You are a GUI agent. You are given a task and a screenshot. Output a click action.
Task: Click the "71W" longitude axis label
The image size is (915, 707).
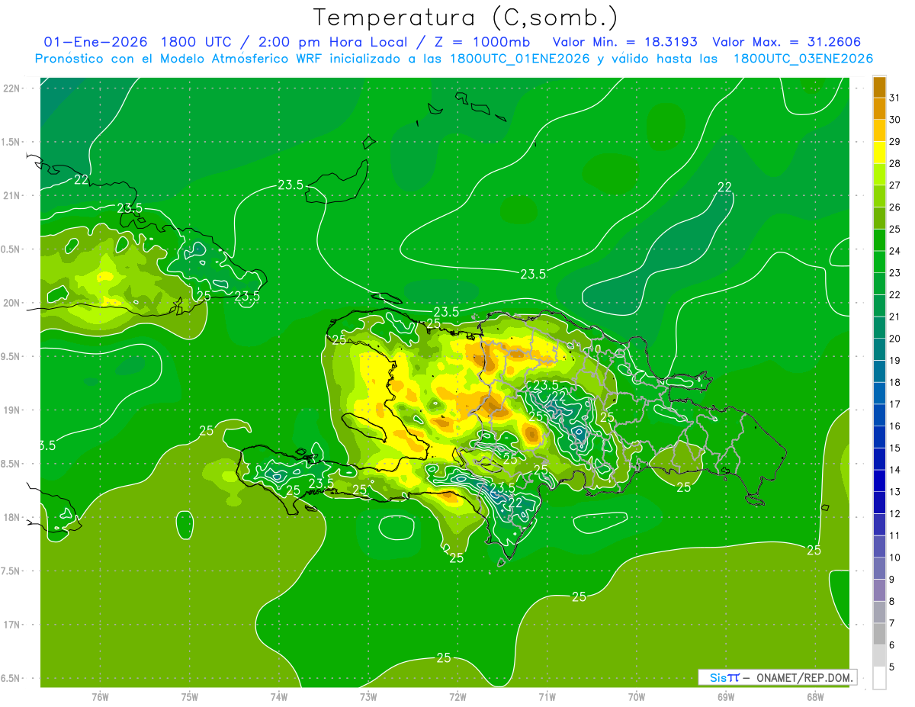point(547,696)
